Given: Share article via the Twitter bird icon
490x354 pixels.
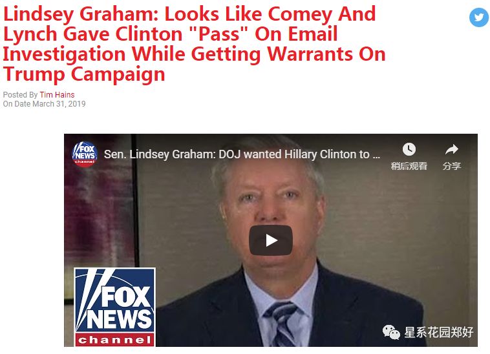Looking at the screenshot, I should [x=479, y=17].
